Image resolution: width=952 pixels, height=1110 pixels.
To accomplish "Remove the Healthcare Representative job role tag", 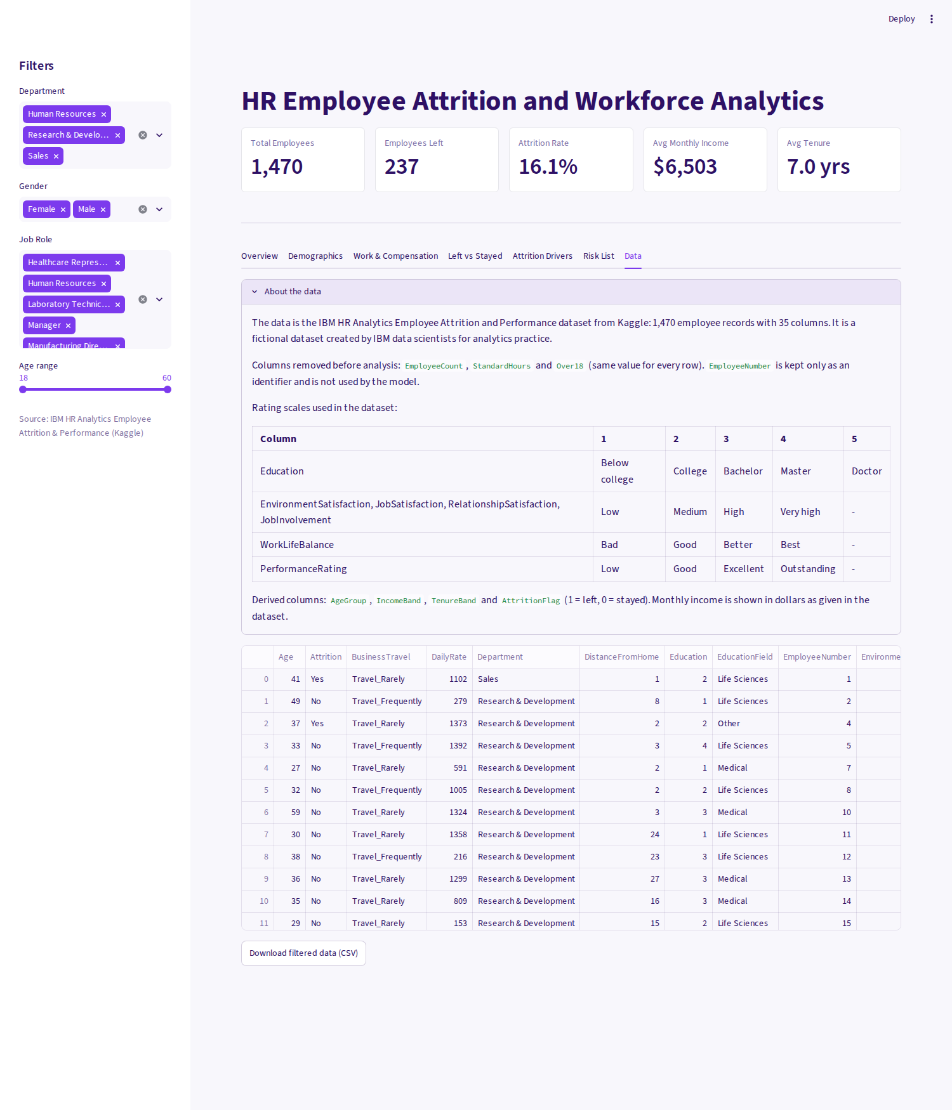I will coord(117,263).
